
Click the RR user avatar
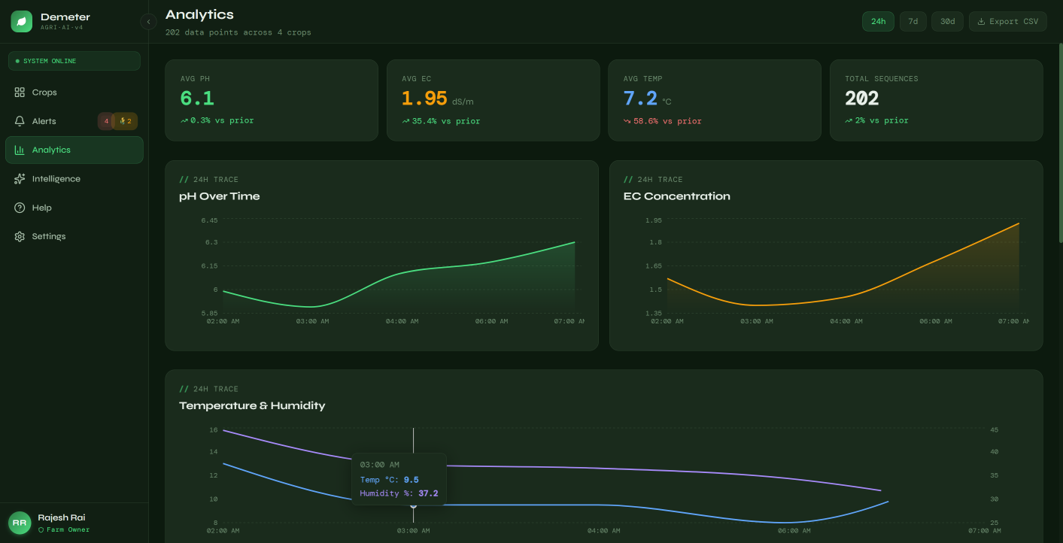tap(20, 523)
